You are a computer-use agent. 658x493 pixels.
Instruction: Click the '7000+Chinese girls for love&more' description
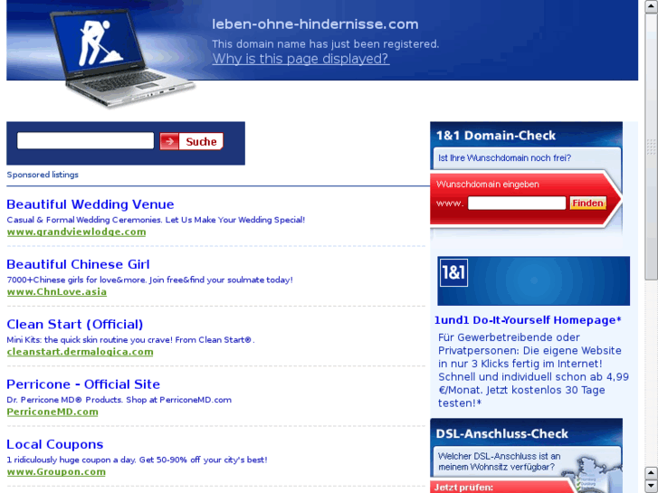pyautogui.click(x=150, y=280)
